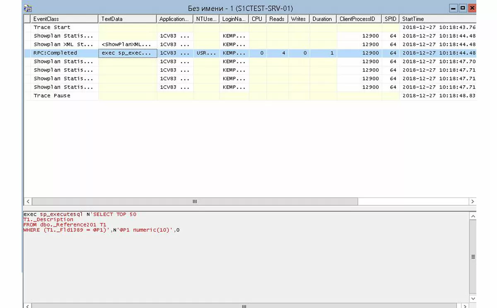Click the events grid scrollbar right arrow
The width and height of the screenshot is (497, 308).
point(473,202)
